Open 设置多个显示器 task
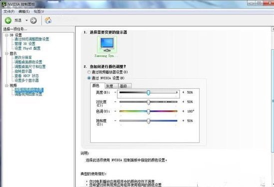274x187 pixels. tap(26, 80)
